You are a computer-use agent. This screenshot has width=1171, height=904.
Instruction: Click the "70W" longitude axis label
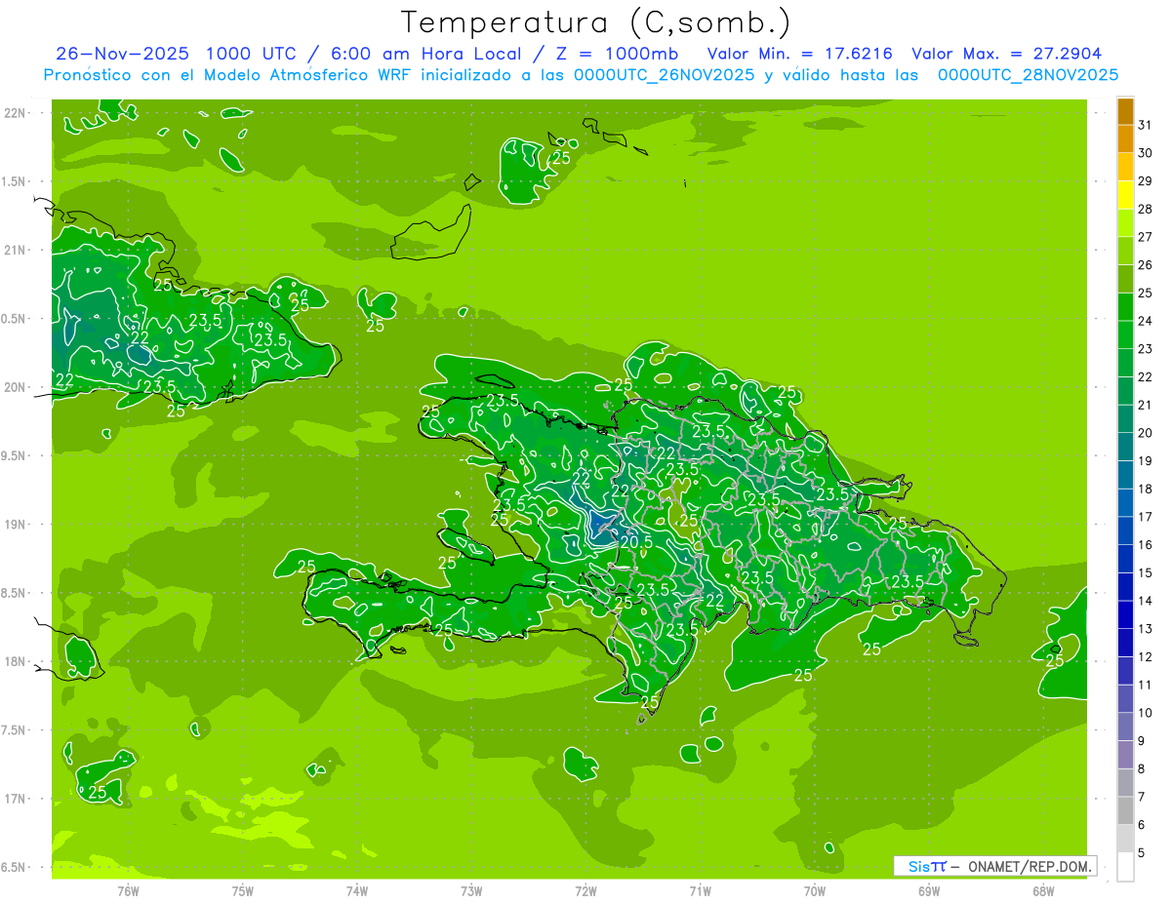click(815, 890)
